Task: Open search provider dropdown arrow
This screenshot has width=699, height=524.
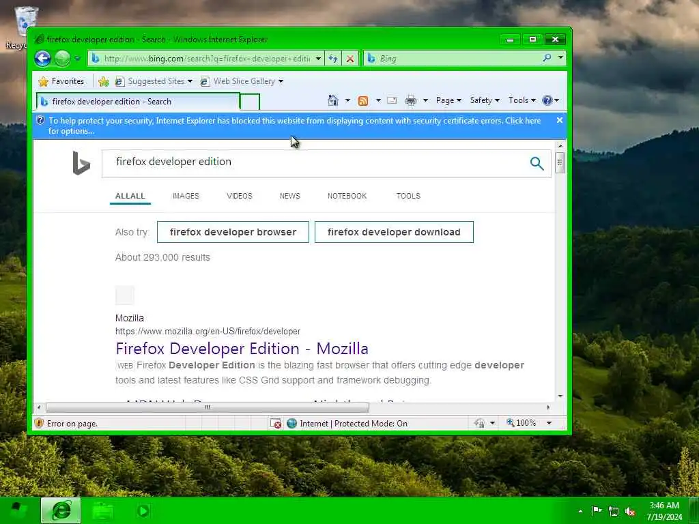Action: coord(560,58)
